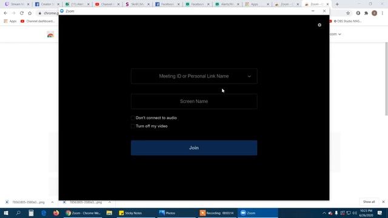Switch to the Apps tab
The image size is (388, 218).
tap(257, 4)
